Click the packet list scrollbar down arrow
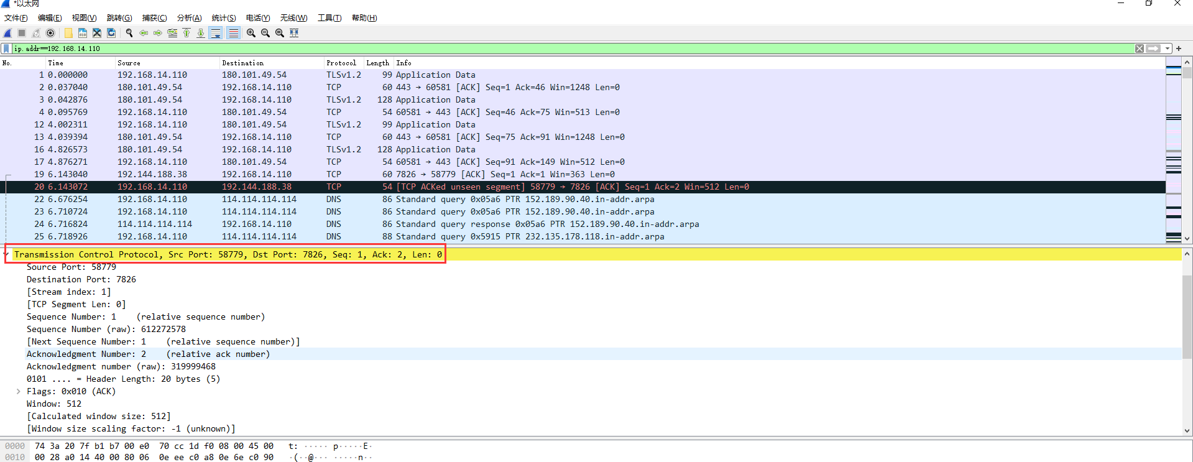The image size is (1193, 462). 1187,238
